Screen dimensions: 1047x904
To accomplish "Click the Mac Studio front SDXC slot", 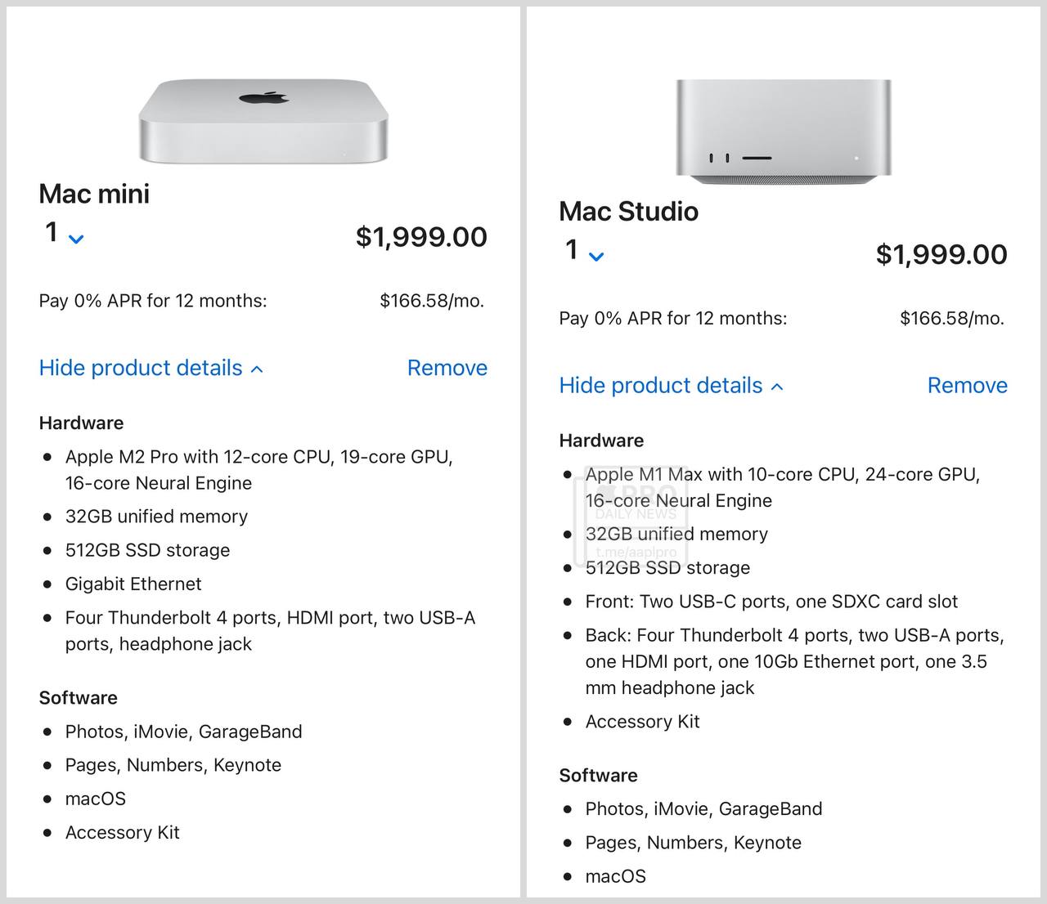I will point(757,158).
